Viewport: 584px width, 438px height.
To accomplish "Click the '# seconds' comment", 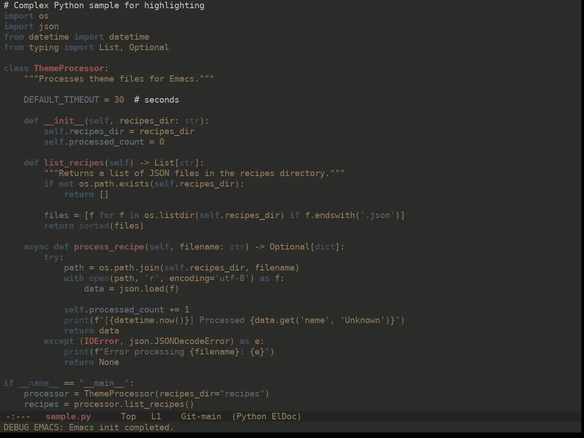I will pos(156,100).
